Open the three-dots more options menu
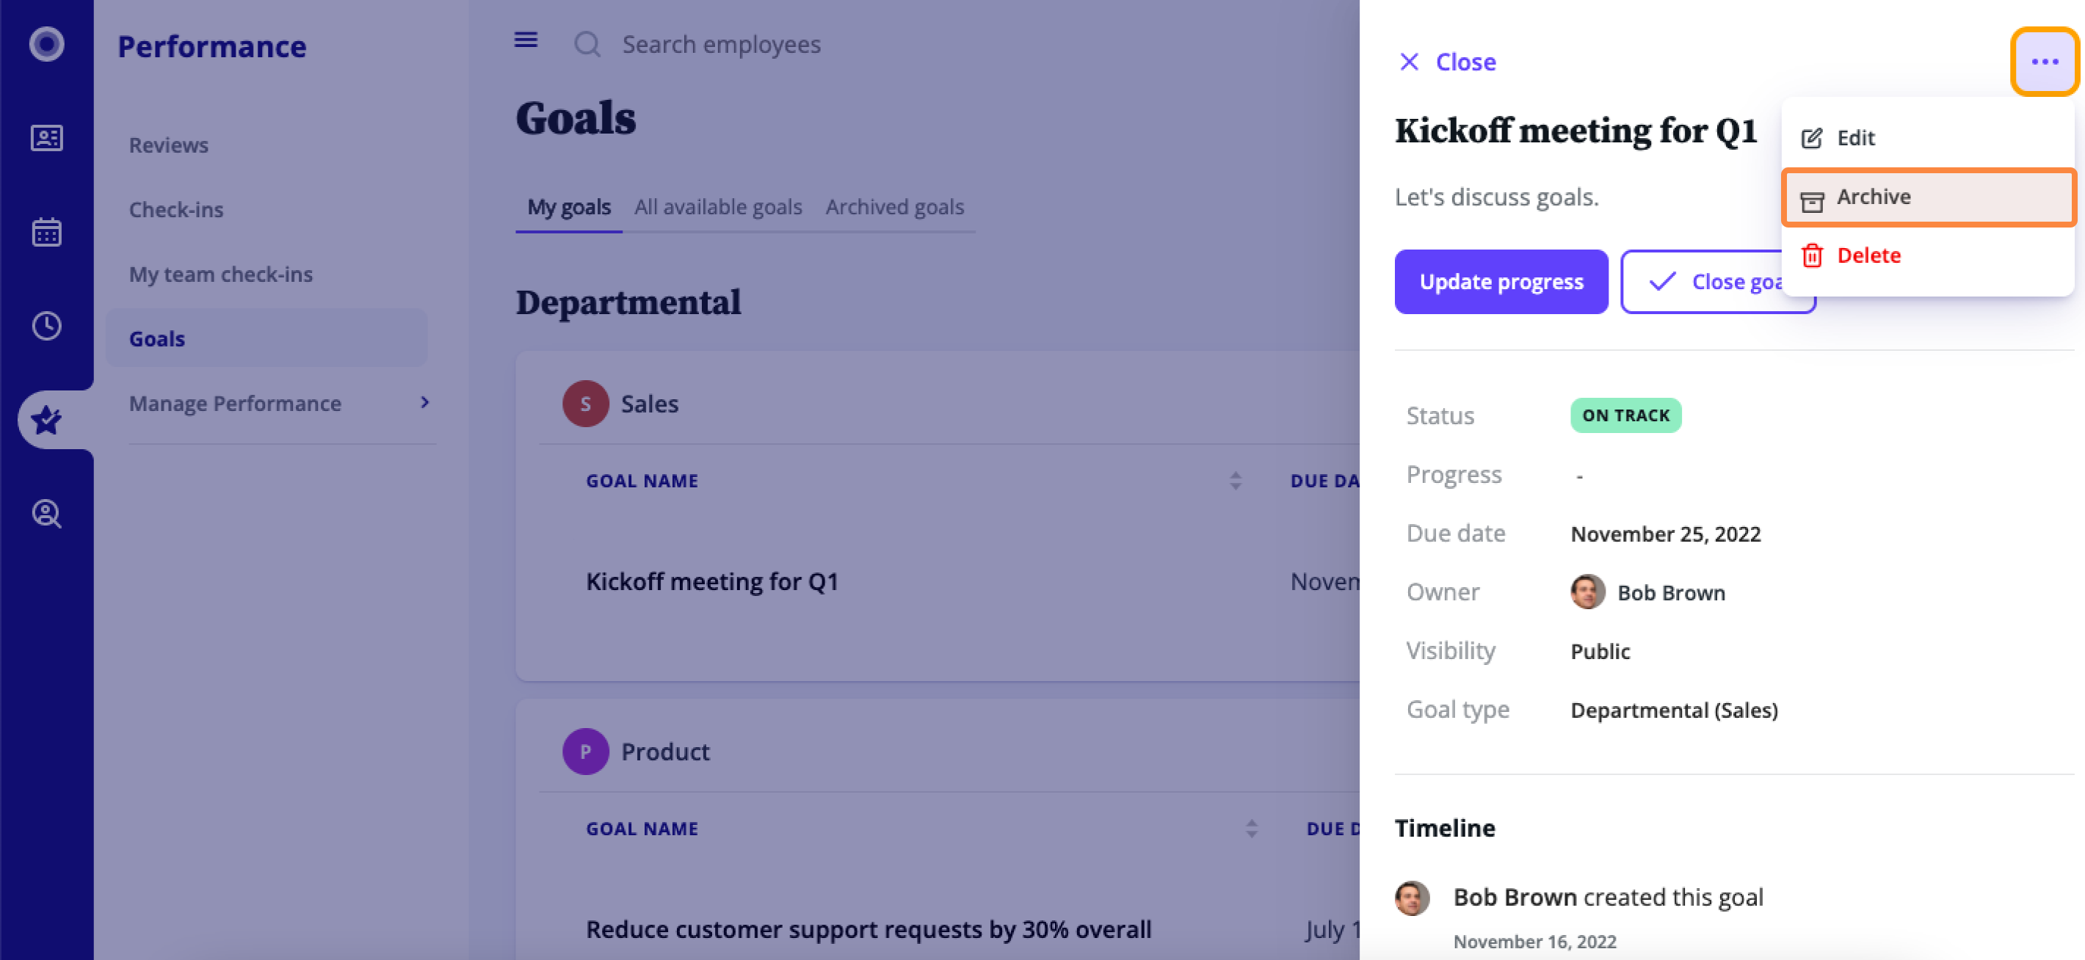2085x960 pixels. coord(2045,62)
